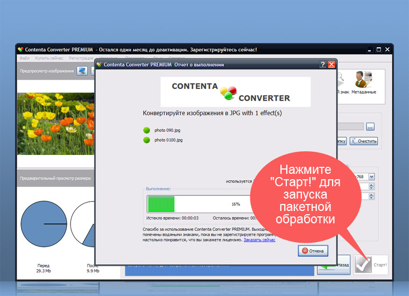Click the Старт! button to begin processing

371,265
